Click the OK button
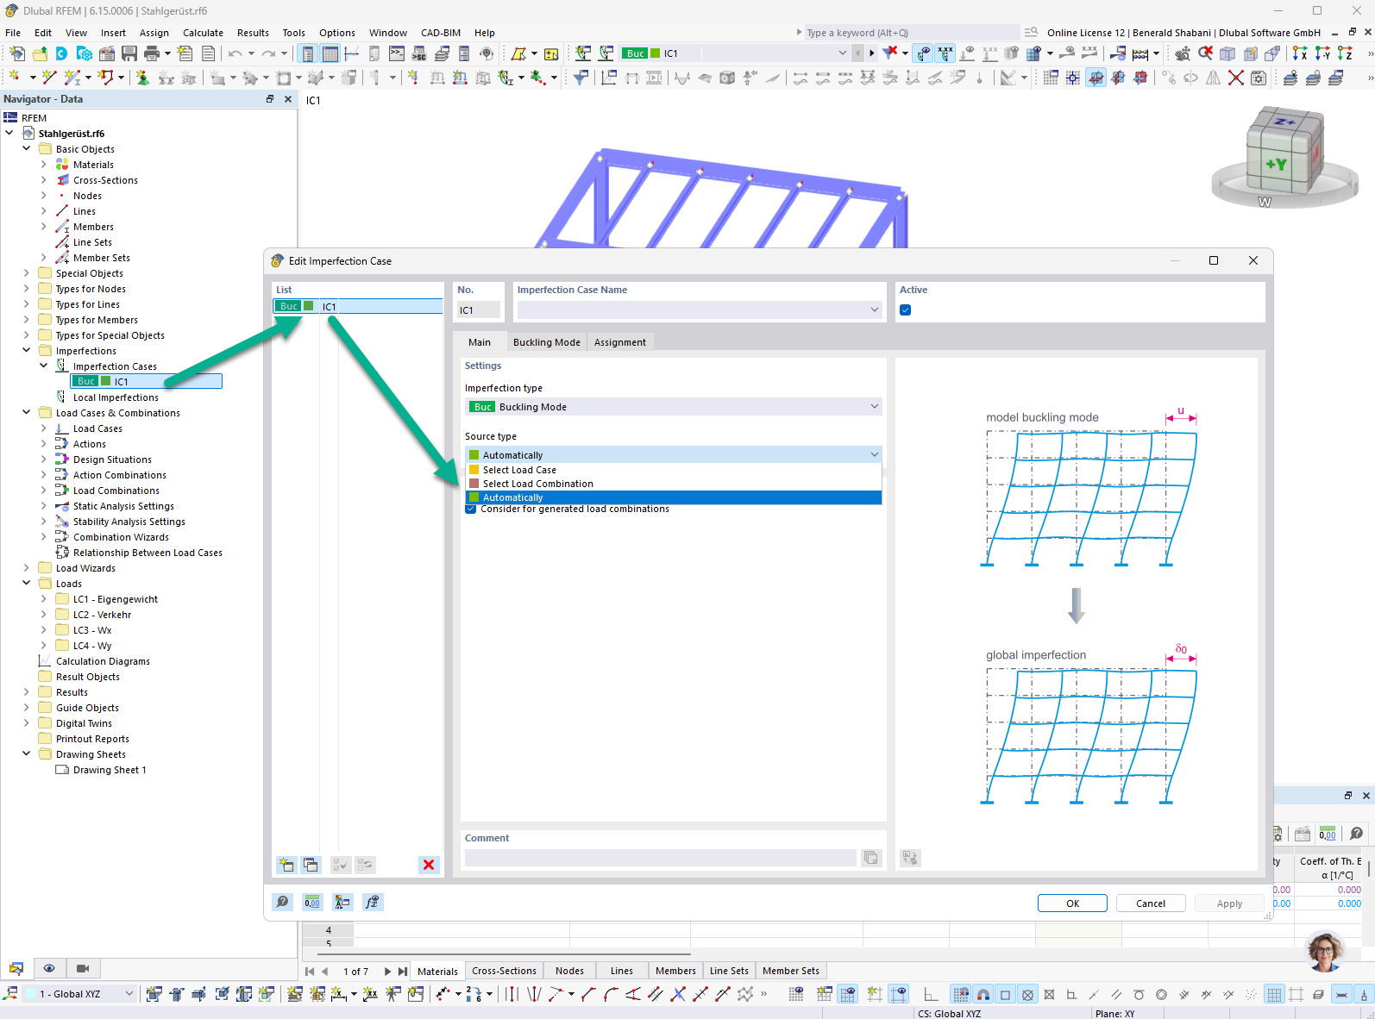 coord(1072,903)
